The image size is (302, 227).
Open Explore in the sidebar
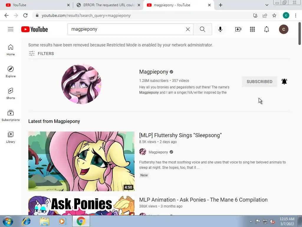(11, 72)
